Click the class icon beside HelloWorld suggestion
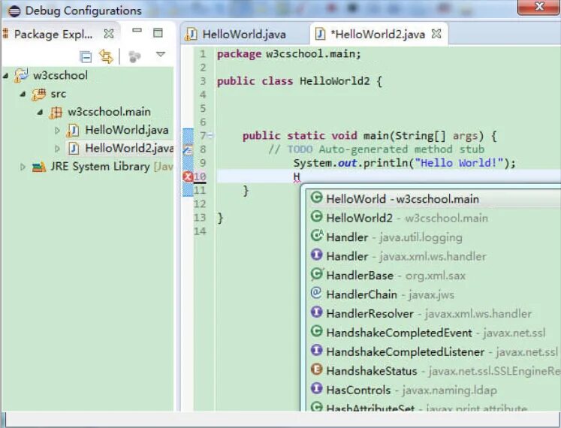Image resolution: width=561 pixels, height=428 pixels. [x=316, y=197]
